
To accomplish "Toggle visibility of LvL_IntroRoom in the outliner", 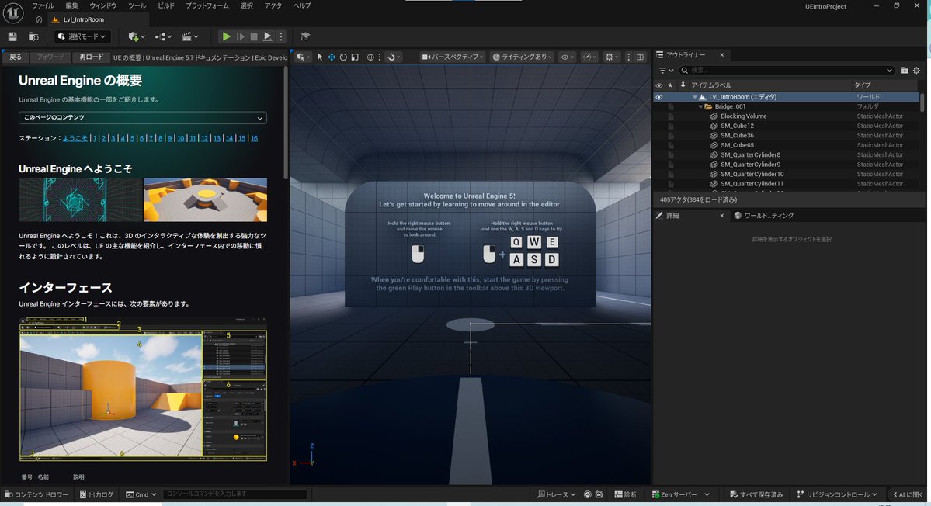I will pyautogui.click(x=658, y=96).
